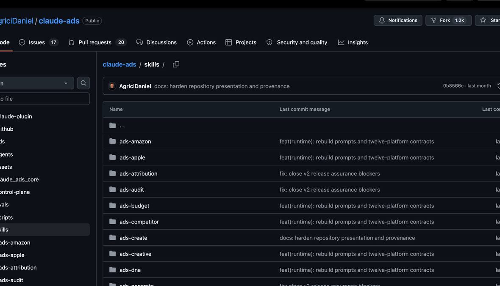
Task: Click folder icon of parent directory row
Action: tap(112, 125)
